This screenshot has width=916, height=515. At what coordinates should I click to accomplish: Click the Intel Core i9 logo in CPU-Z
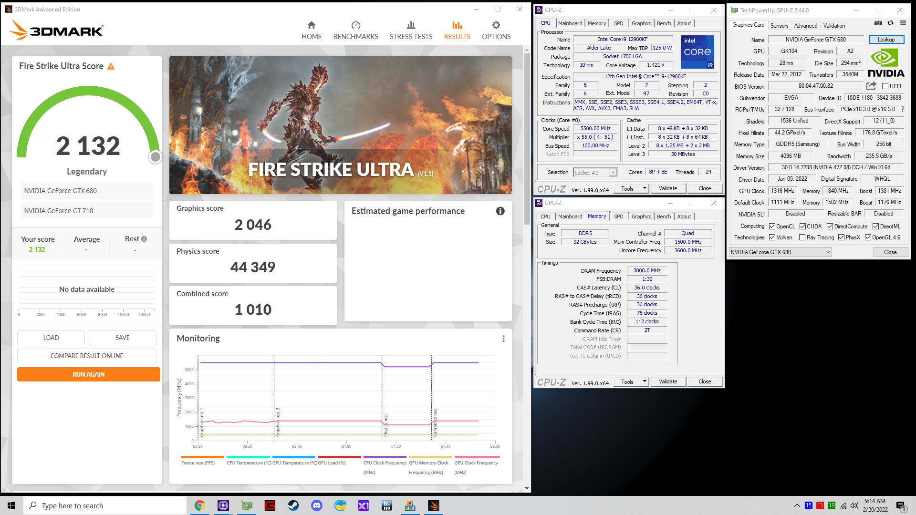coord(697,51)
